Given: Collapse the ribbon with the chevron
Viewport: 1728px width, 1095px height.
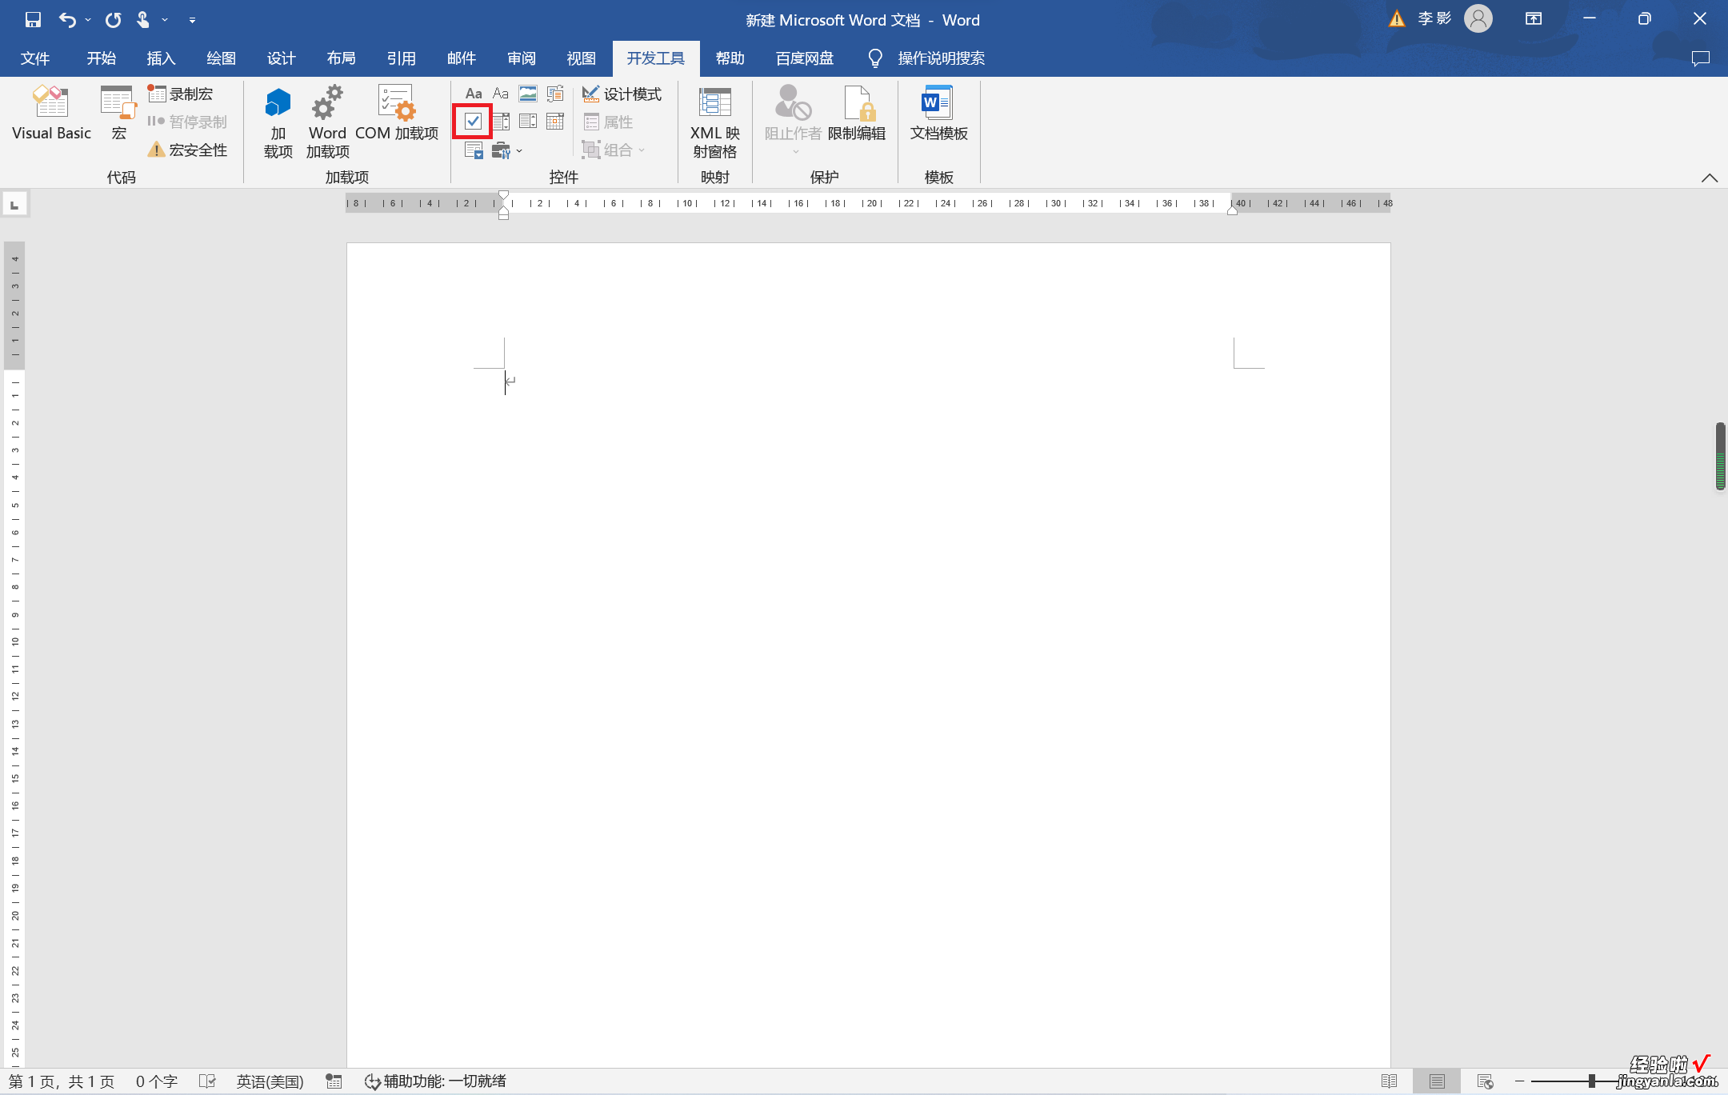Looking at the screenshot, I should (1710, 178).
